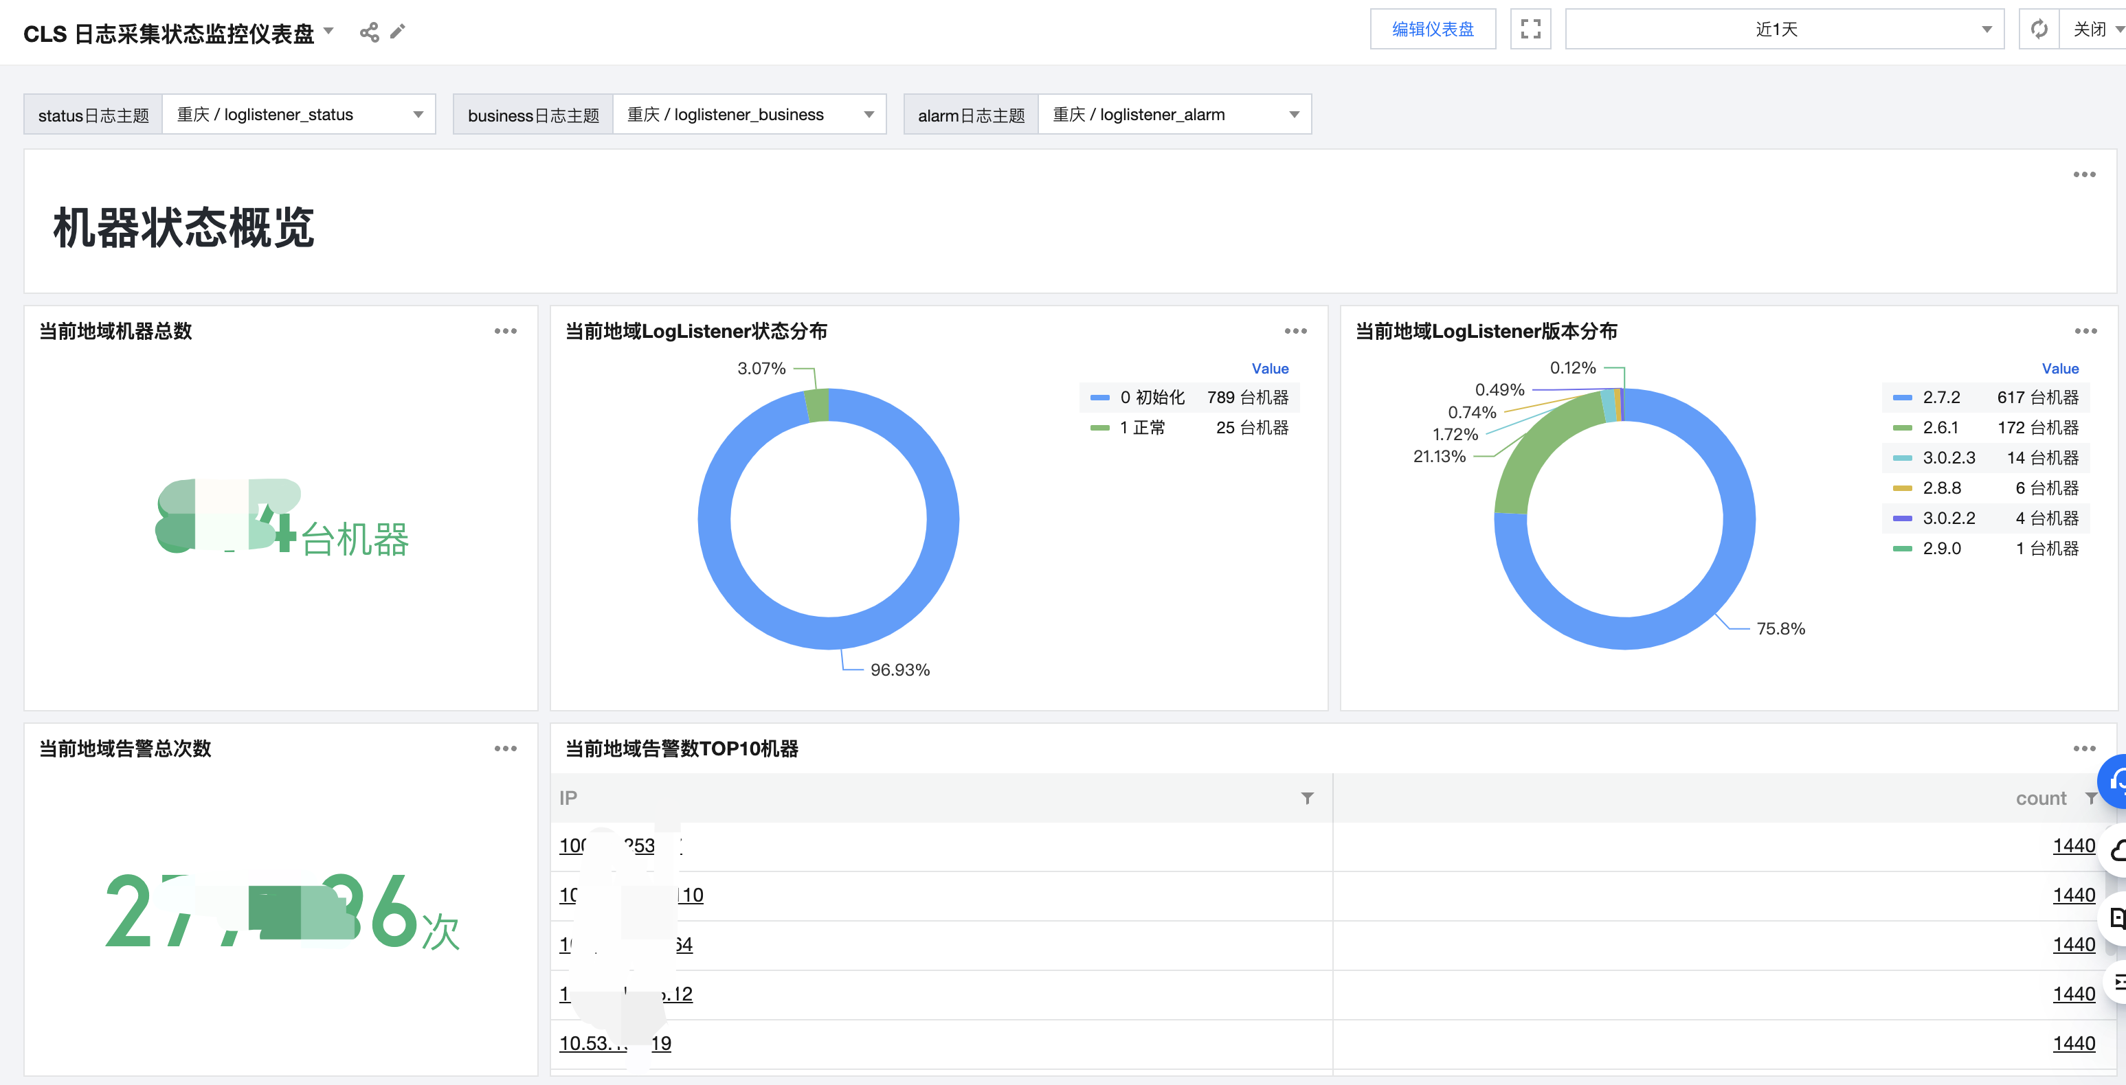This screenshot has height=1085, width=2126.
Task: Click the status日志主题 filter label
Action: point(93,115)
